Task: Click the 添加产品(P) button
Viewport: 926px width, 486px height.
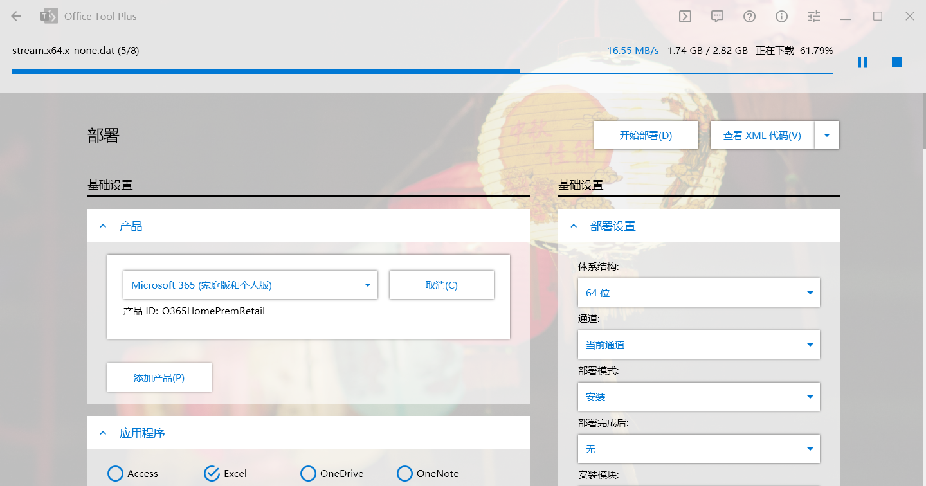Action: pyautogui.click(x=159, y=377)
